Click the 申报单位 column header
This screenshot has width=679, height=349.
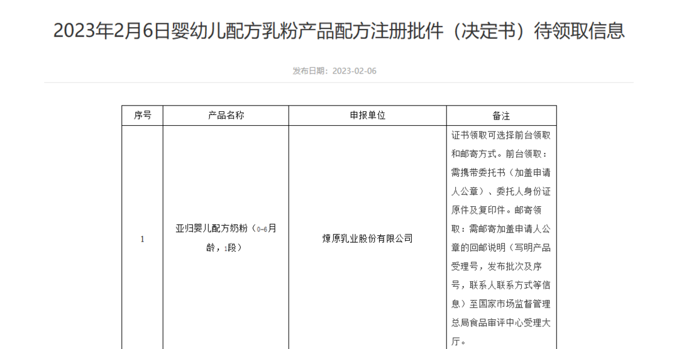tap(368, 116)
